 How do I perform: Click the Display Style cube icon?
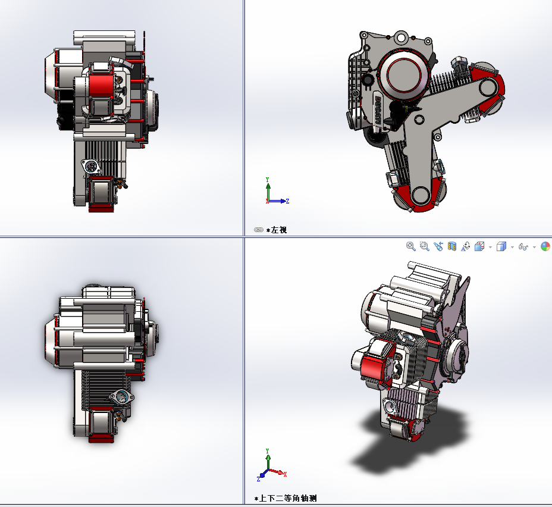tap(501, 246)
